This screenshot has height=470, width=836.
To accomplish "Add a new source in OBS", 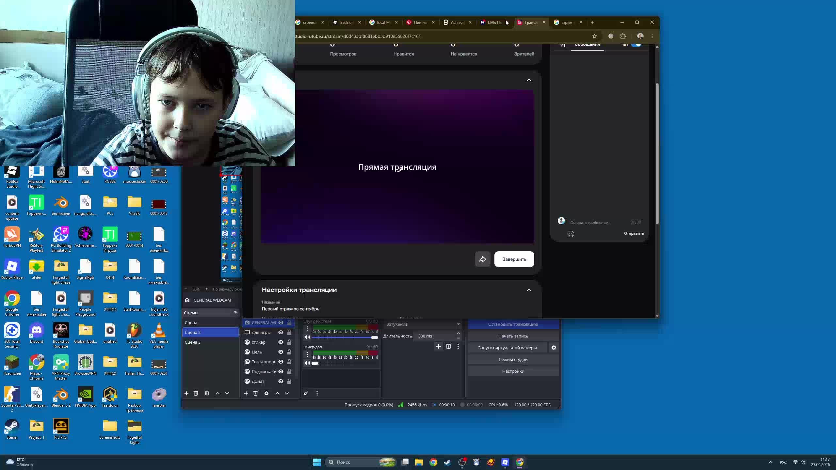I will 246,393.
